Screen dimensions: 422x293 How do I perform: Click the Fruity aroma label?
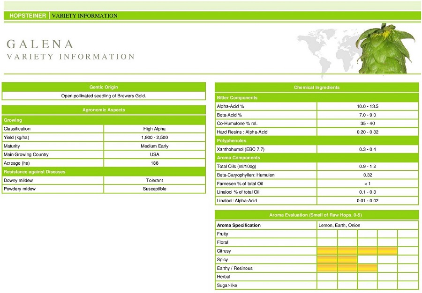point(222,234)
